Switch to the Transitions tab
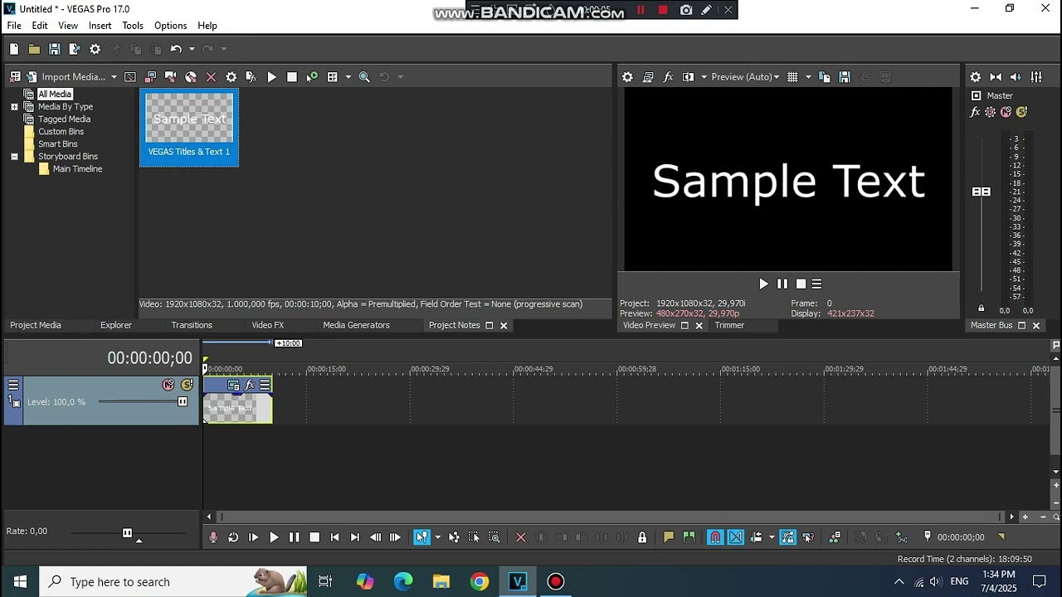 (192, 325)
